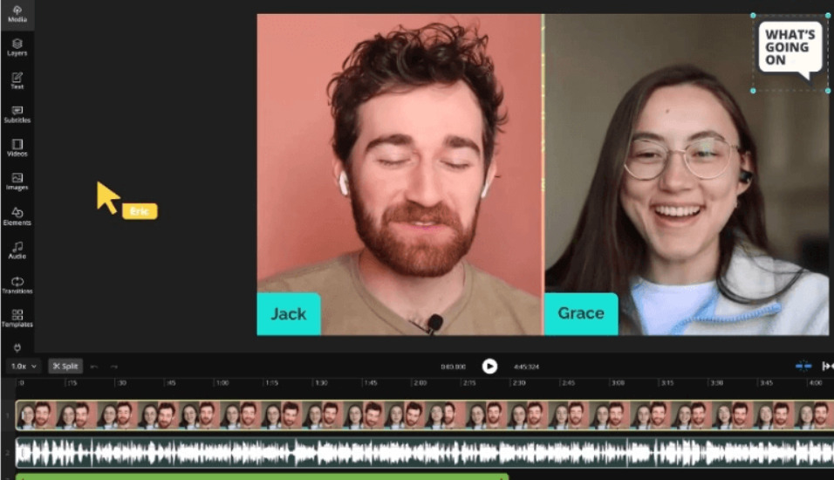Open the Videos library

[x=17, y=148]
